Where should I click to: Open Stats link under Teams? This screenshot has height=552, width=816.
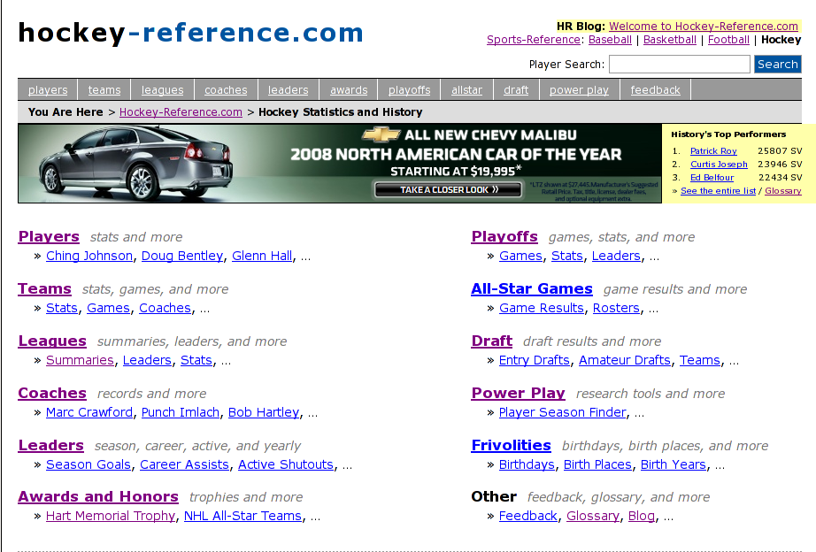tap(61, 308)
